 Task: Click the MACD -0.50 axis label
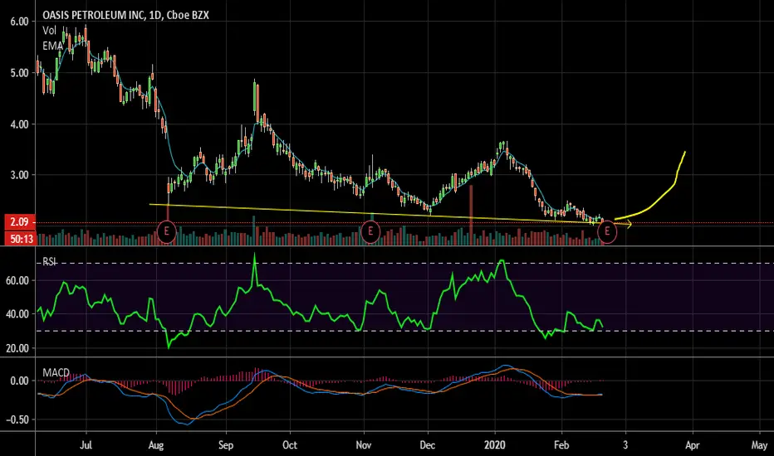[x=17, y=420]
